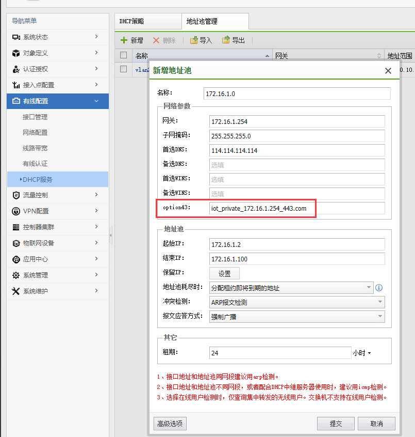Open the 报文应答方式 dropdown

[380, 316]
